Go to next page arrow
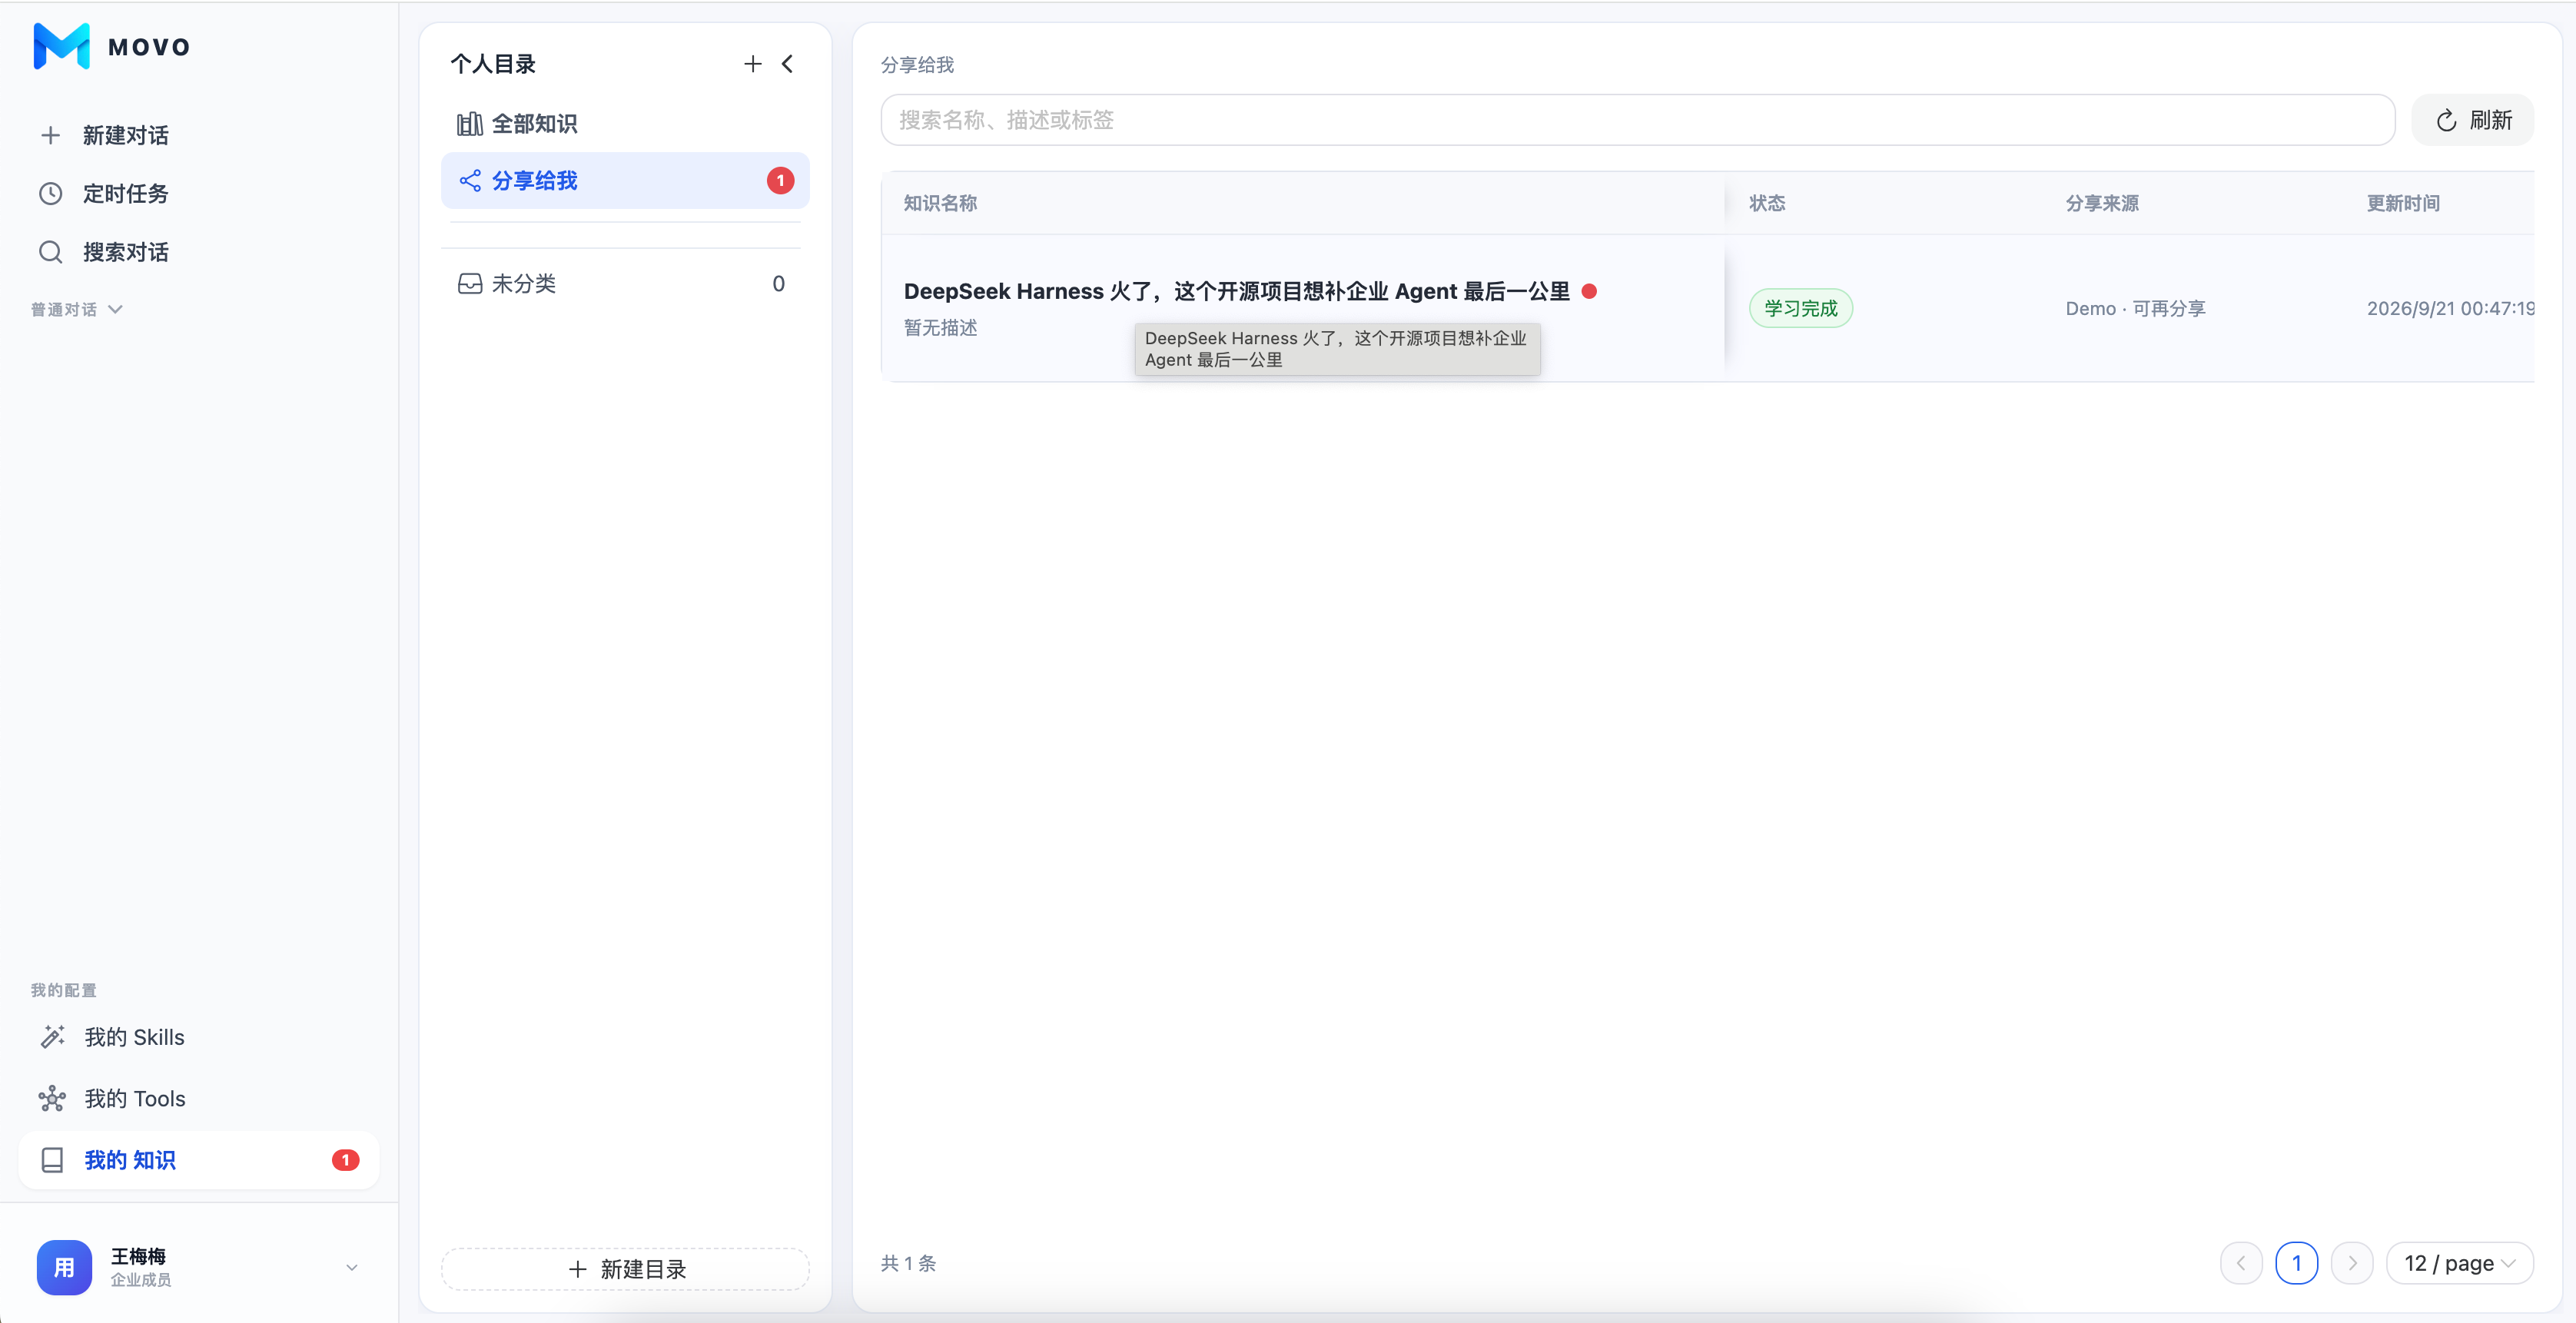 point(2352,1263)
